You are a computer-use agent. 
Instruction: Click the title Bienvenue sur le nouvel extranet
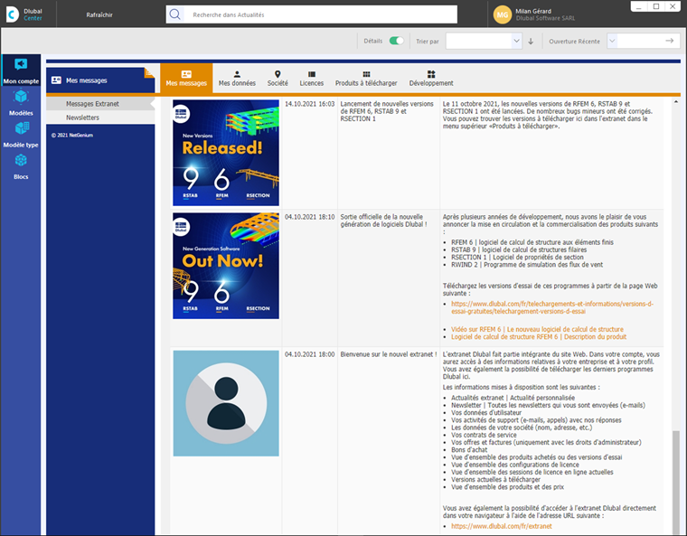388,354
